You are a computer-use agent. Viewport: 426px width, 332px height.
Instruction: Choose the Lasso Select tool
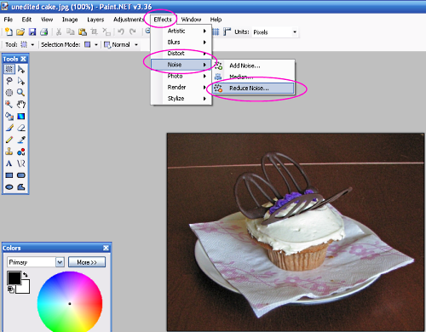[9, 81]
